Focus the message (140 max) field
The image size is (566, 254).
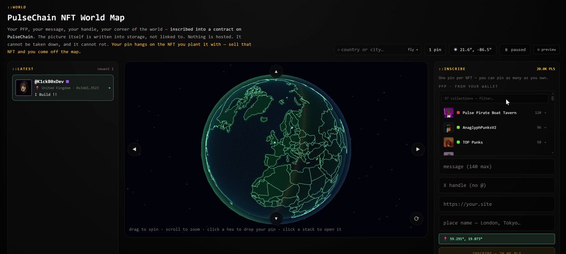(x=497, y=167)
